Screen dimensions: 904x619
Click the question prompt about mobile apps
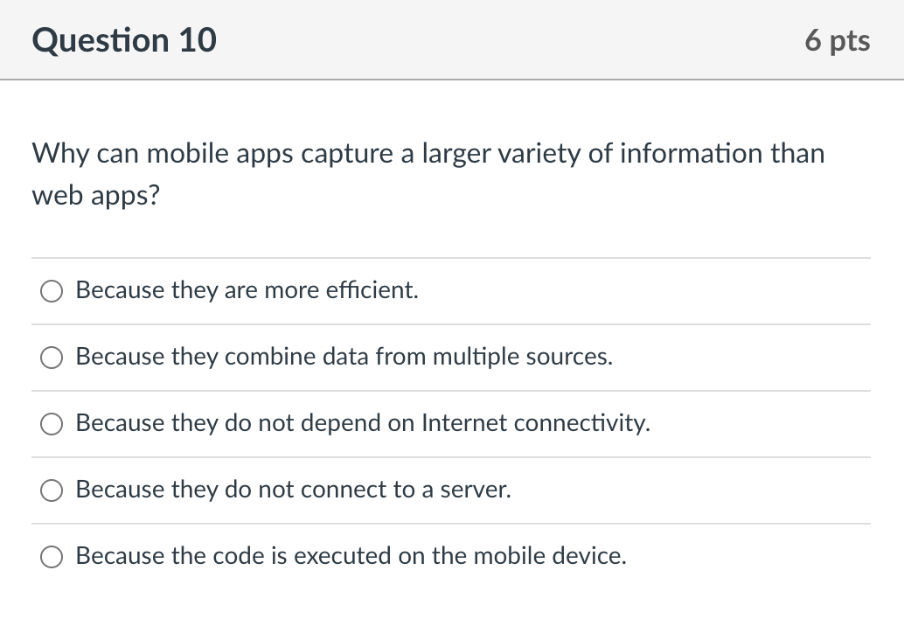pyautogui.click(x=428, y=174)
